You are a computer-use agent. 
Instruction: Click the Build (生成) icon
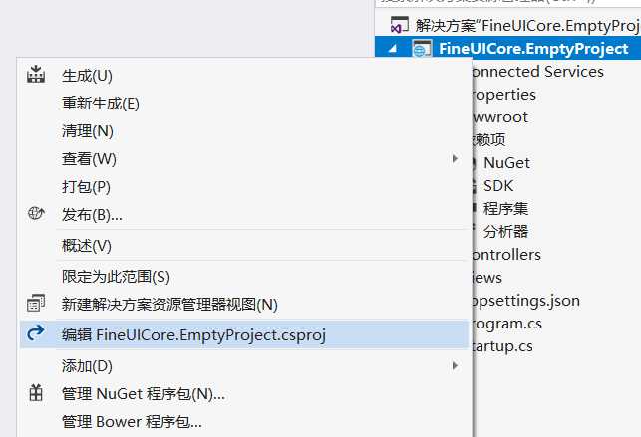[x=36, y=75]
